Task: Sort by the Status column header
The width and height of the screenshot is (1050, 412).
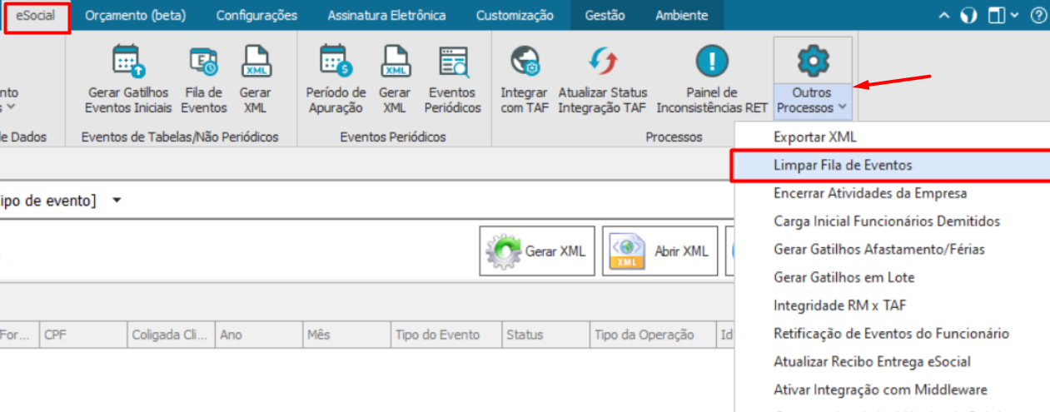Action: pos(546,335)
